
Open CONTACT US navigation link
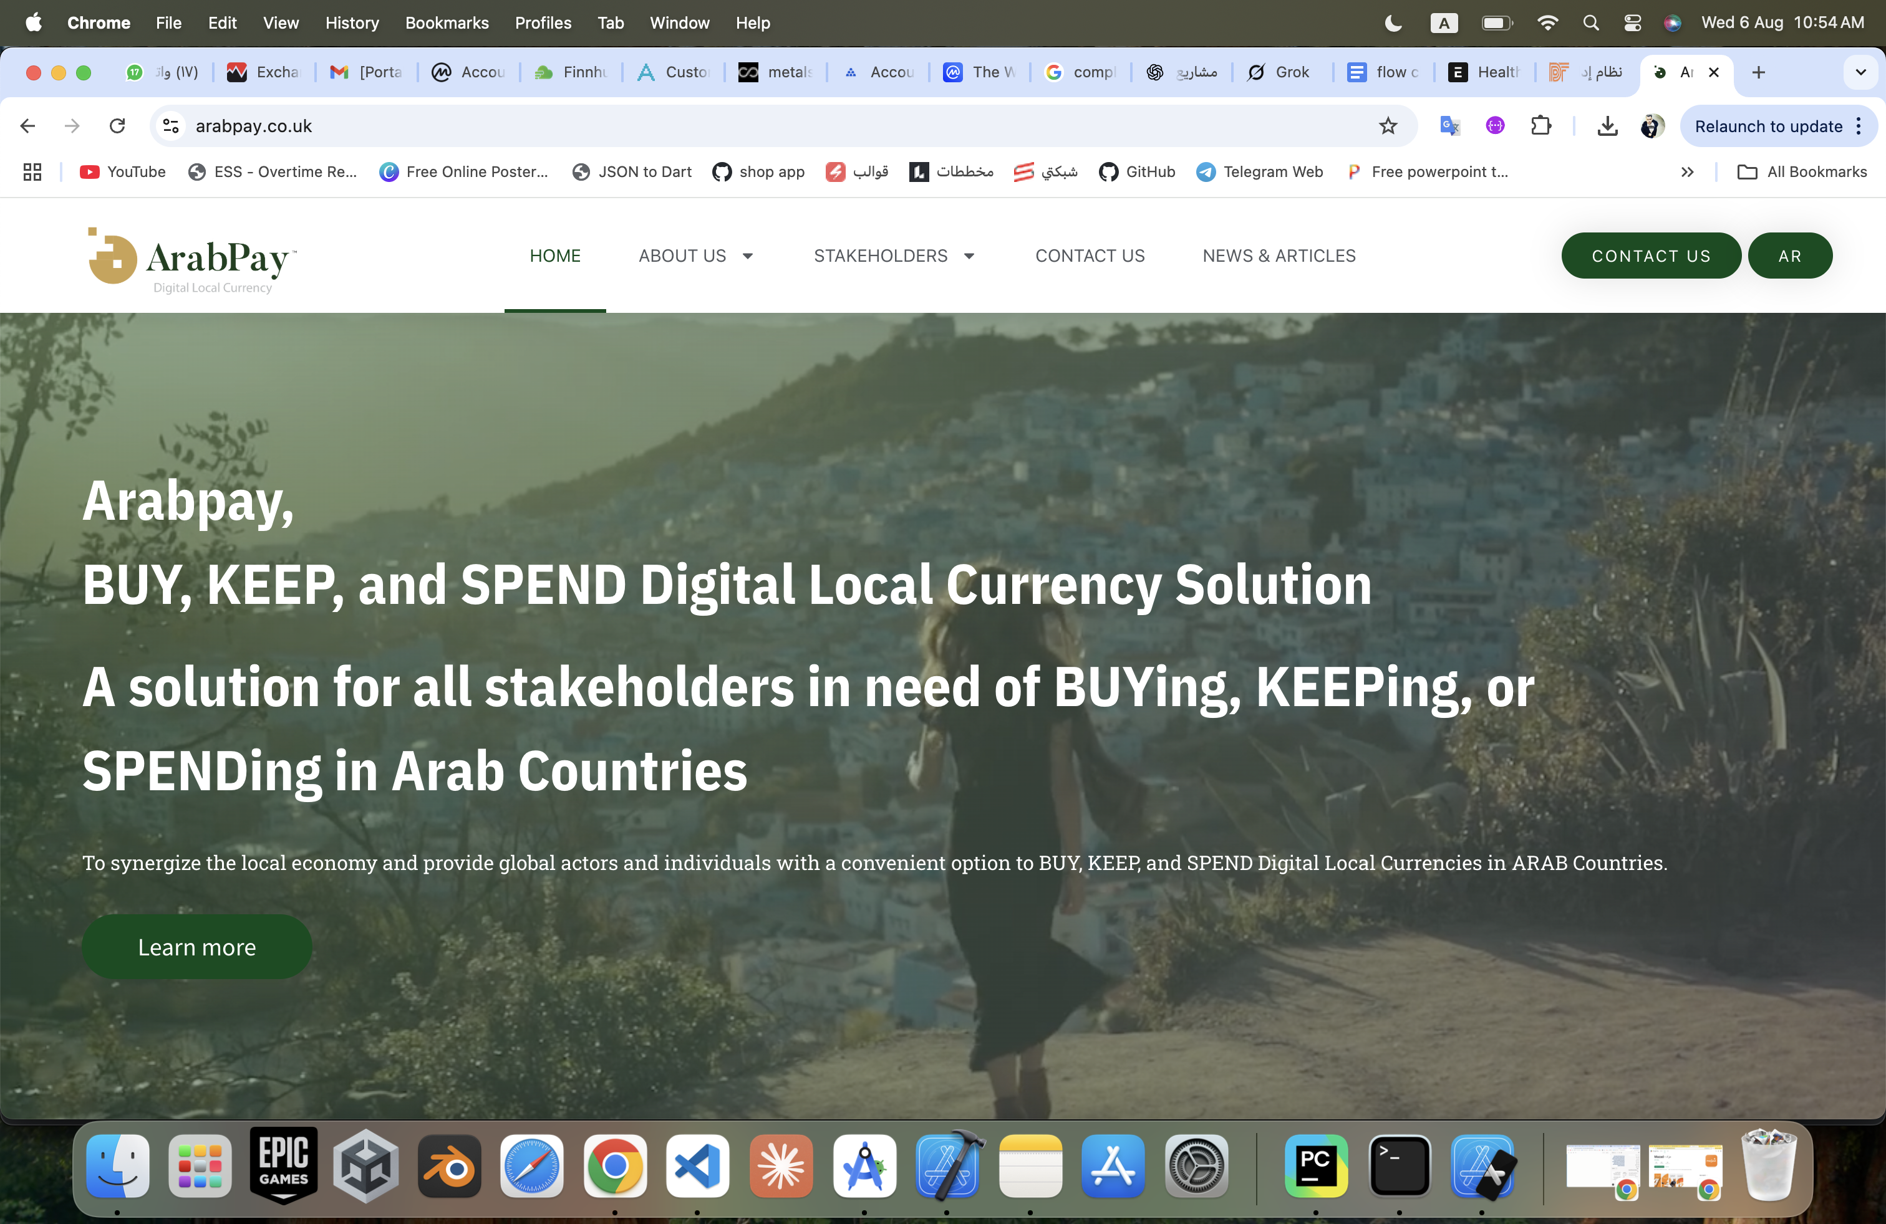1090,256
